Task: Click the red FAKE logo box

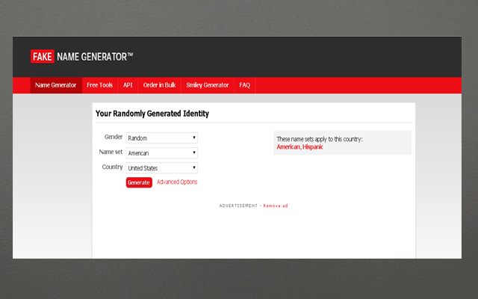Action: [42, 56]
